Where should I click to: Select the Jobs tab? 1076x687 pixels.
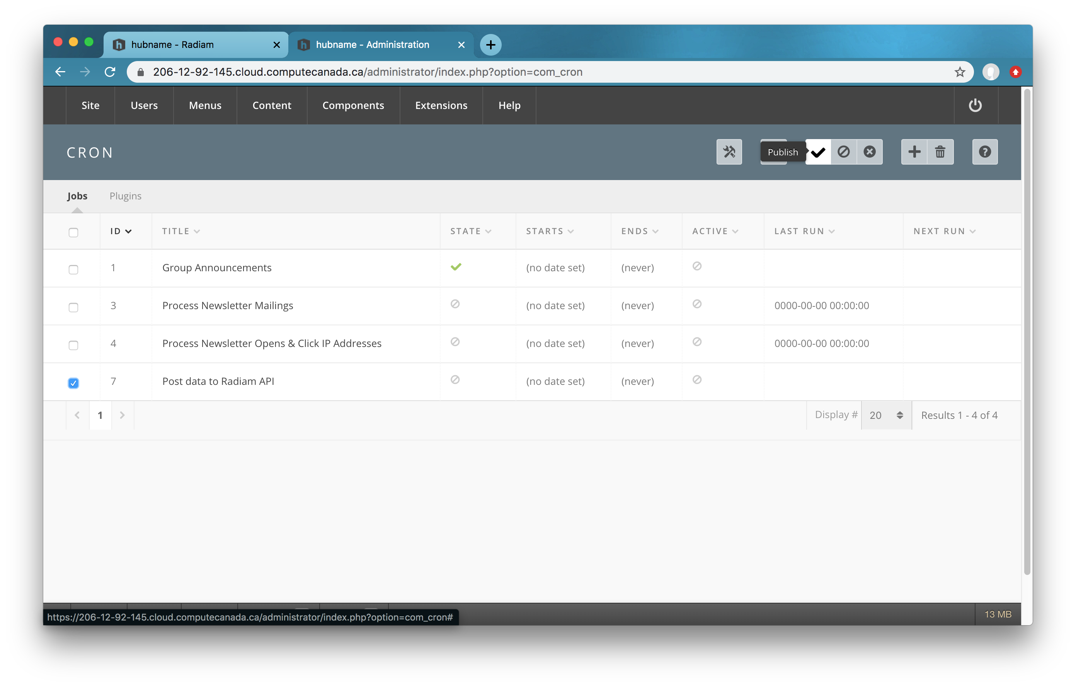pyautogui.click(x=77, y=196)
